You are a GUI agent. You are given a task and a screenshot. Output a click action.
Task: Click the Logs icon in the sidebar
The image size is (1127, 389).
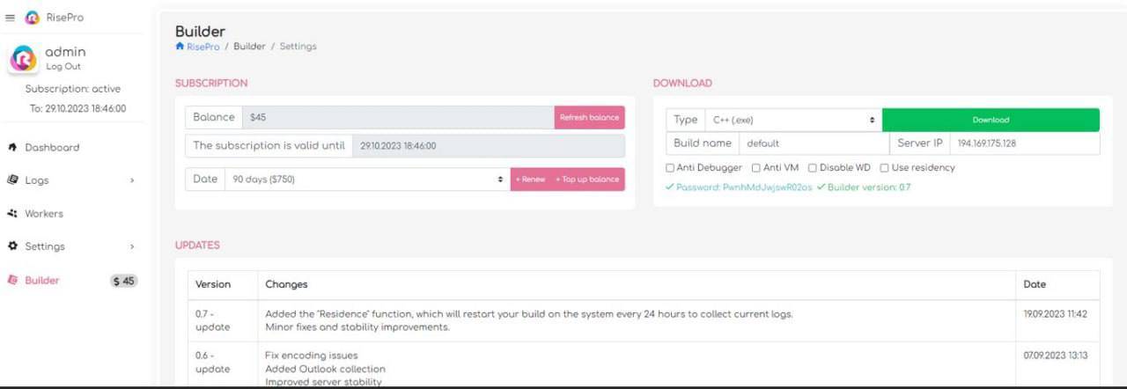coord(12,180)
